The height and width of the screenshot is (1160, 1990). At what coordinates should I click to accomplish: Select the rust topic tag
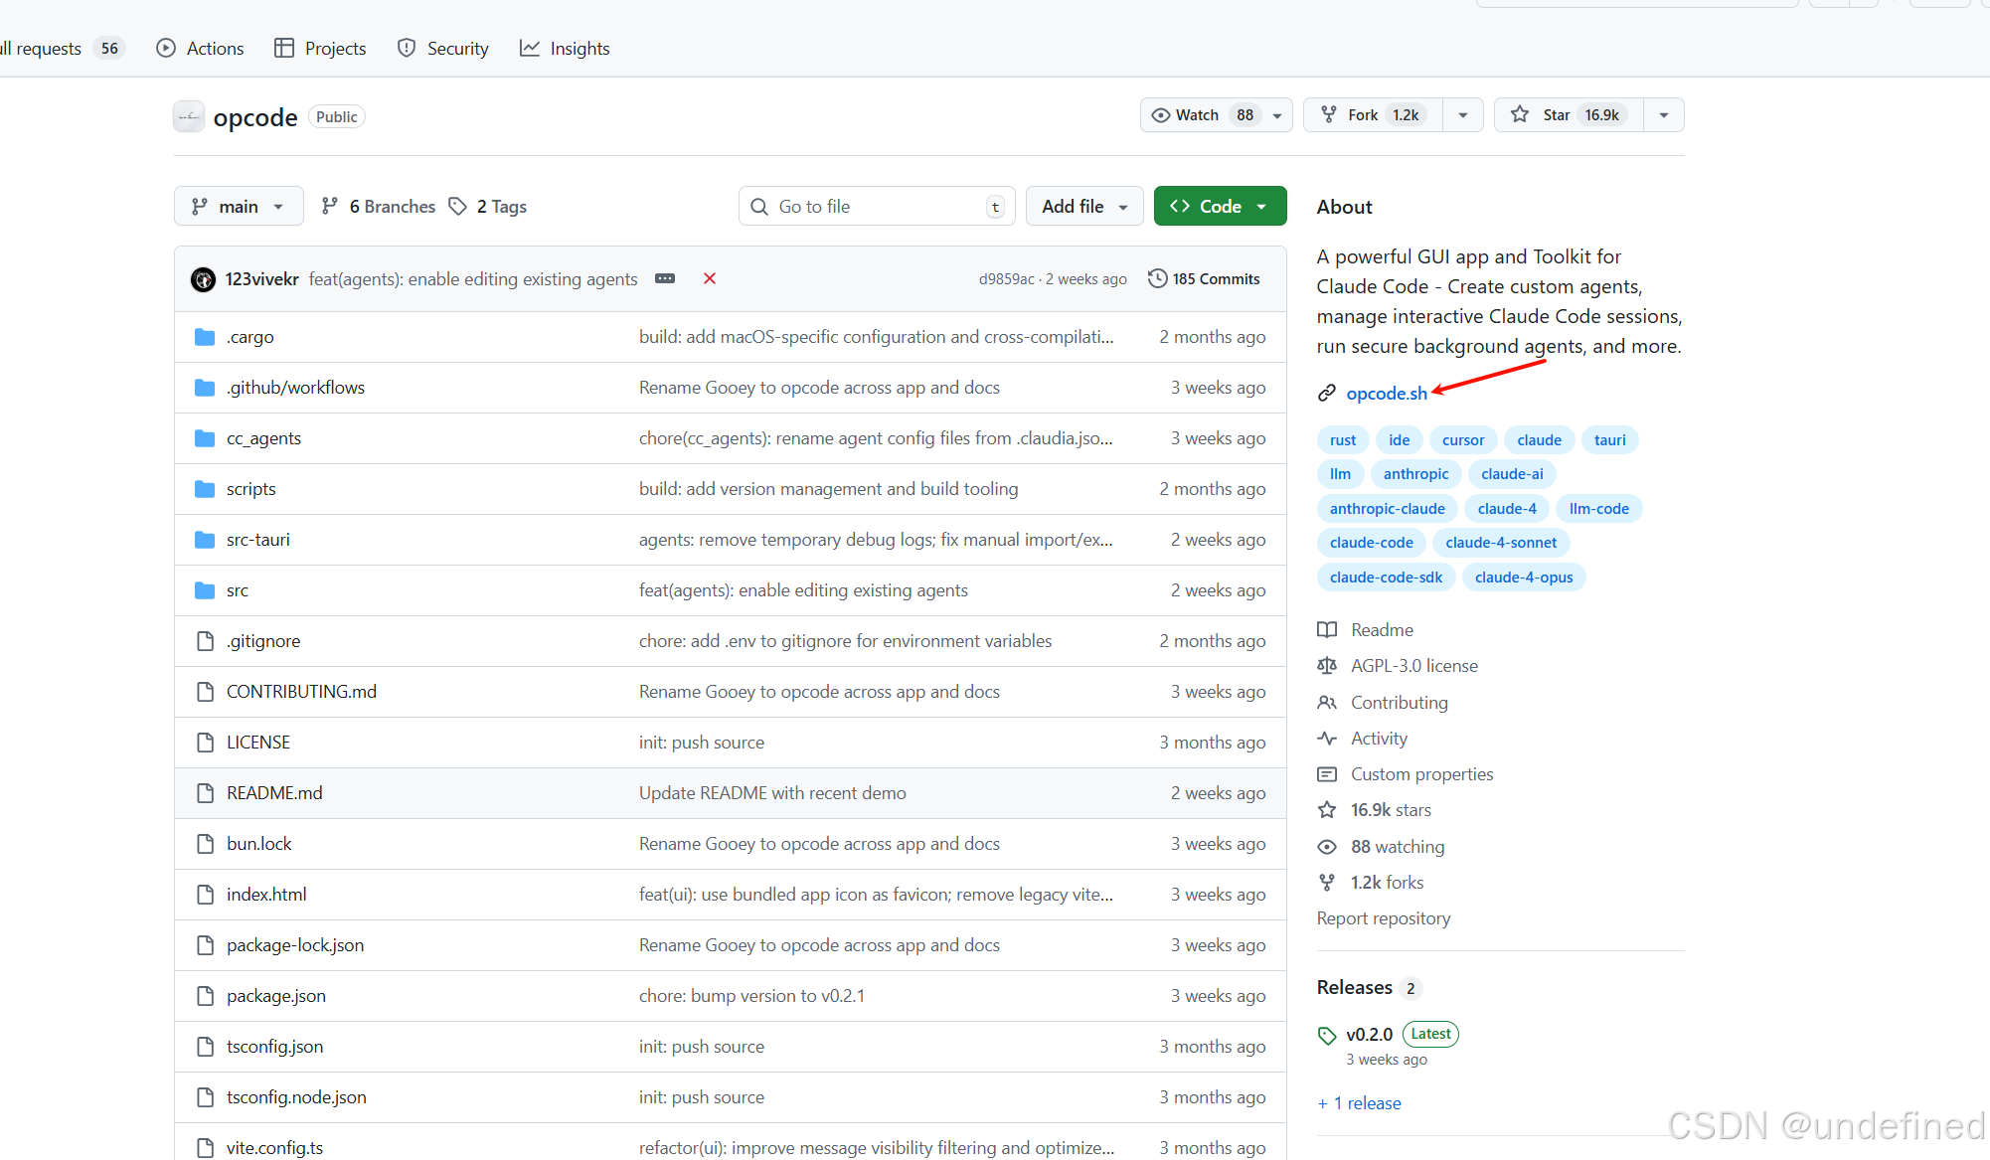pos(1343,440)
